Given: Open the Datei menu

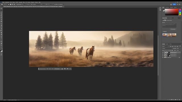Looking at the screenshot, I should (3, 2).
